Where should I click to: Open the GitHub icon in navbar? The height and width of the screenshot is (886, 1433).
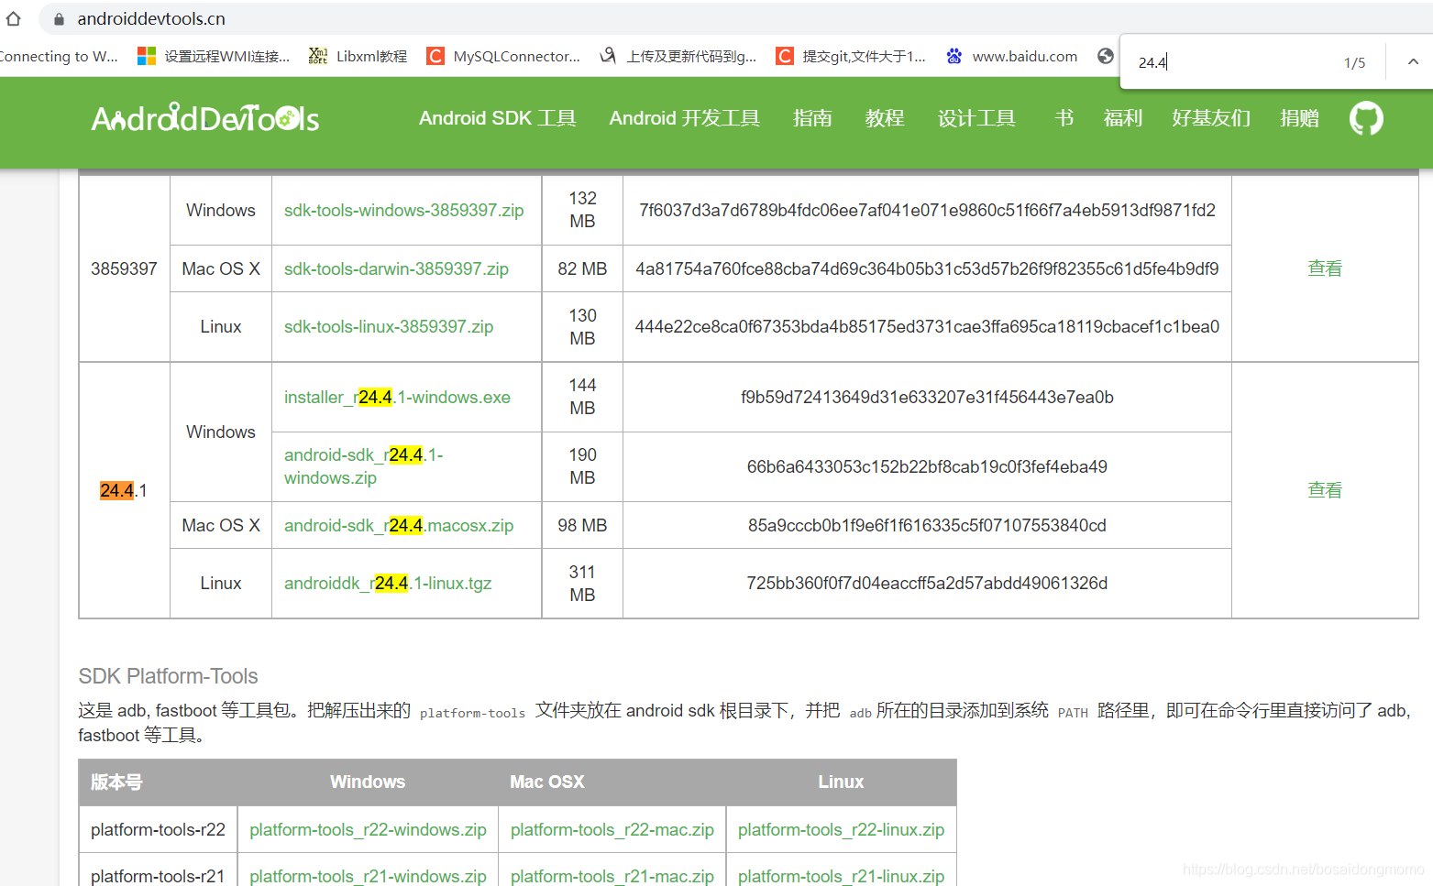[x=1365, y=118]
